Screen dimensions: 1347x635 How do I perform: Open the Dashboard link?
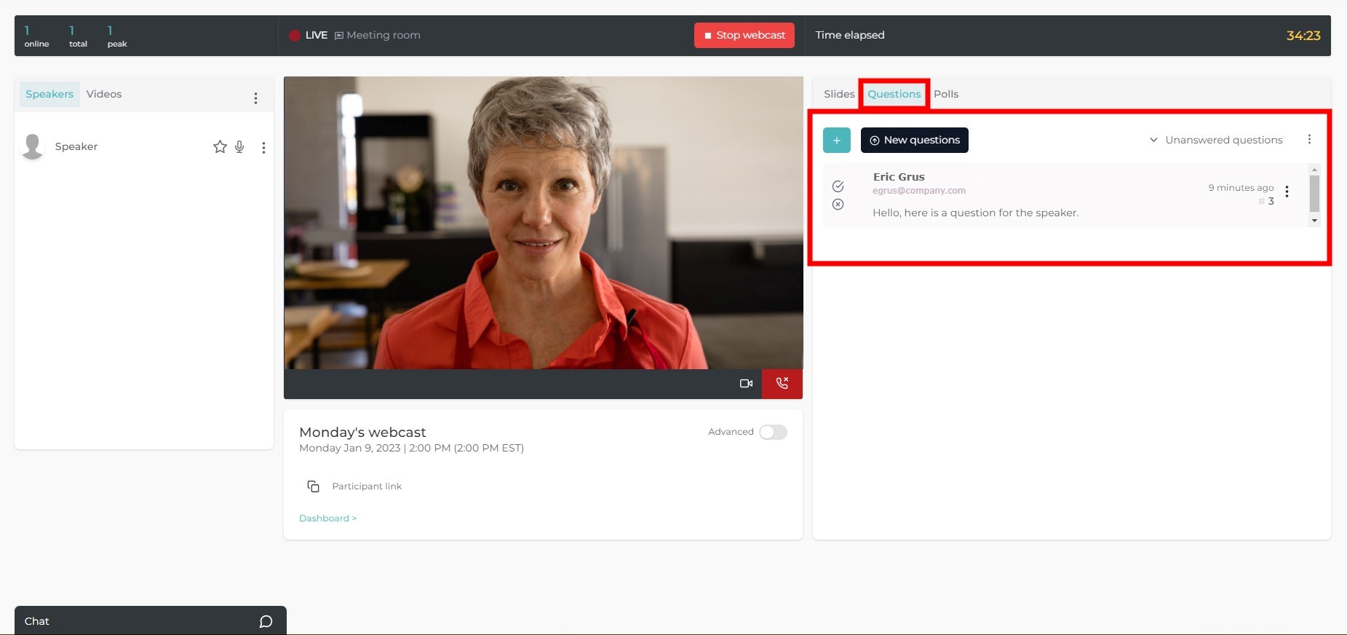(x=328, y=518)
